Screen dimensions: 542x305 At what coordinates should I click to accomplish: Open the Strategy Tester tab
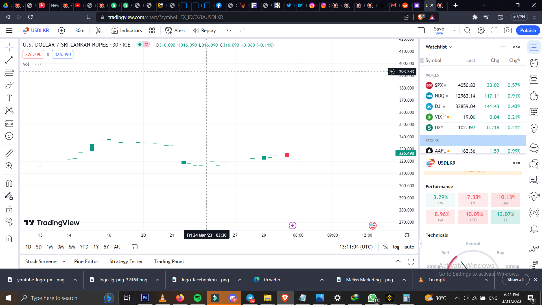(x=126, y=262)
